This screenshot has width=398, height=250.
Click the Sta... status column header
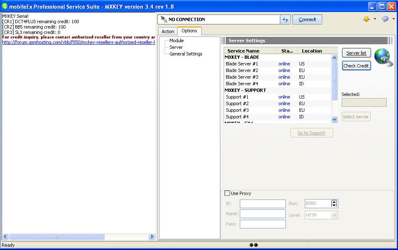(x=287, y=51)
